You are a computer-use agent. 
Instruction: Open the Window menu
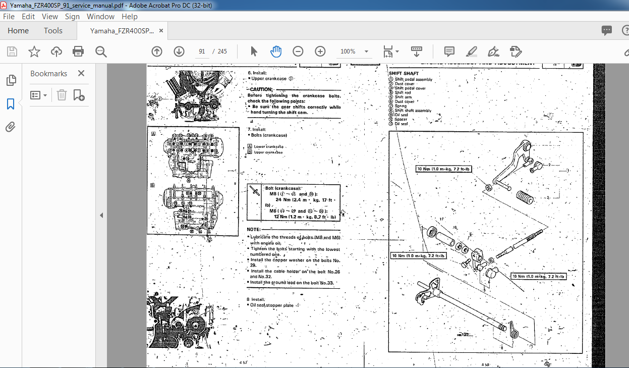pos(101,16)
